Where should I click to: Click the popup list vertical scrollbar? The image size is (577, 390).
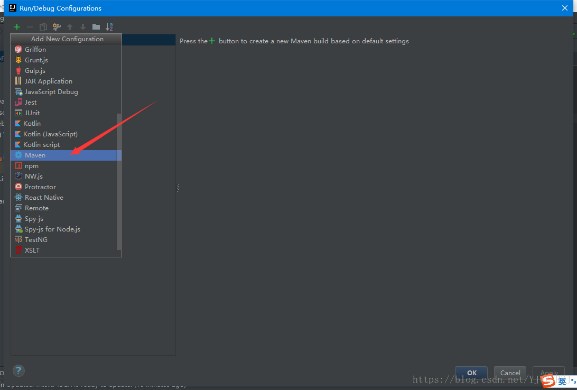118,181
